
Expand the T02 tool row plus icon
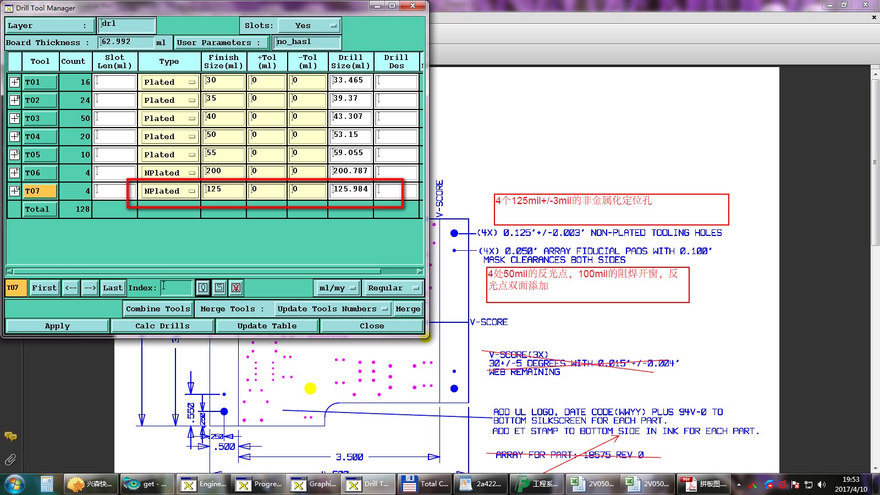(x=14, y=100)
